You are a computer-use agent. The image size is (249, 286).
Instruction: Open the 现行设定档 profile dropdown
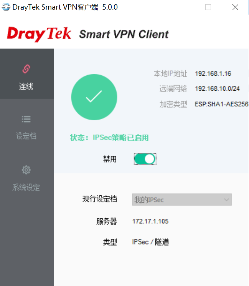point(182,200)
